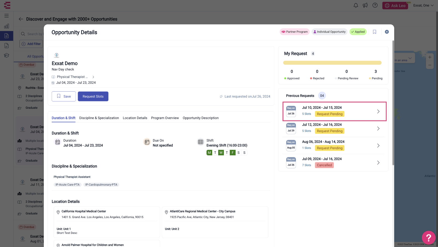Viewport: 438px width, 247px height.
Task: Click Request Slots button
Action: tap(93, 96)
